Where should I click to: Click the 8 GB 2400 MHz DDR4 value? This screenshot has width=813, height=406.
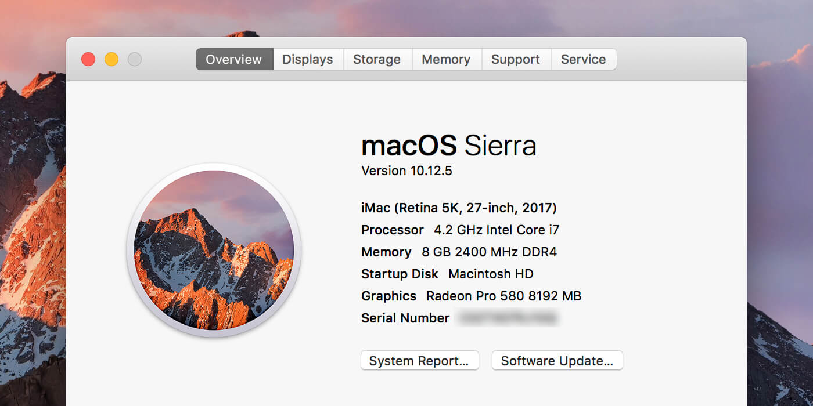(x=489, y=252)
